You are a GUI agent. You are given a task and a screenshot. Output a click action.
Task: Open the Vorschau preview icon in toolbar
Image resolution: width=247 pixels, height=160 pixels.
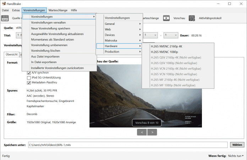166,18
